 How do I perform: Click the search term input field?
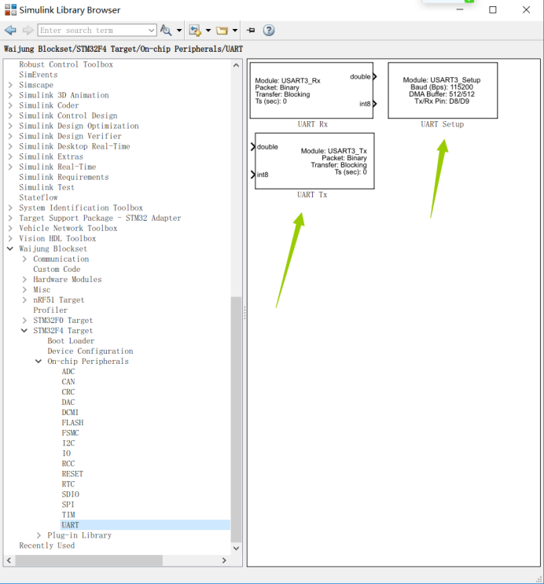(x=93, y=30)
